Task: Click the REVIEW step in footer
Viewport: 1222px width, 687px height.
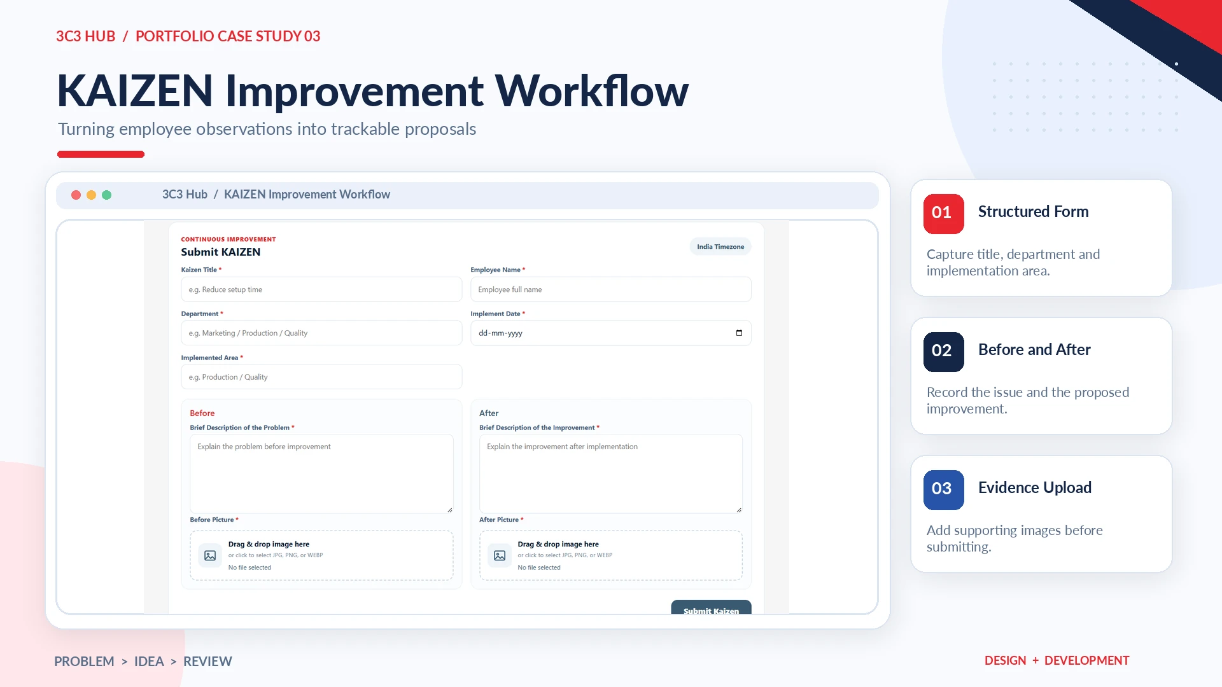Action: tap(207, 662)
